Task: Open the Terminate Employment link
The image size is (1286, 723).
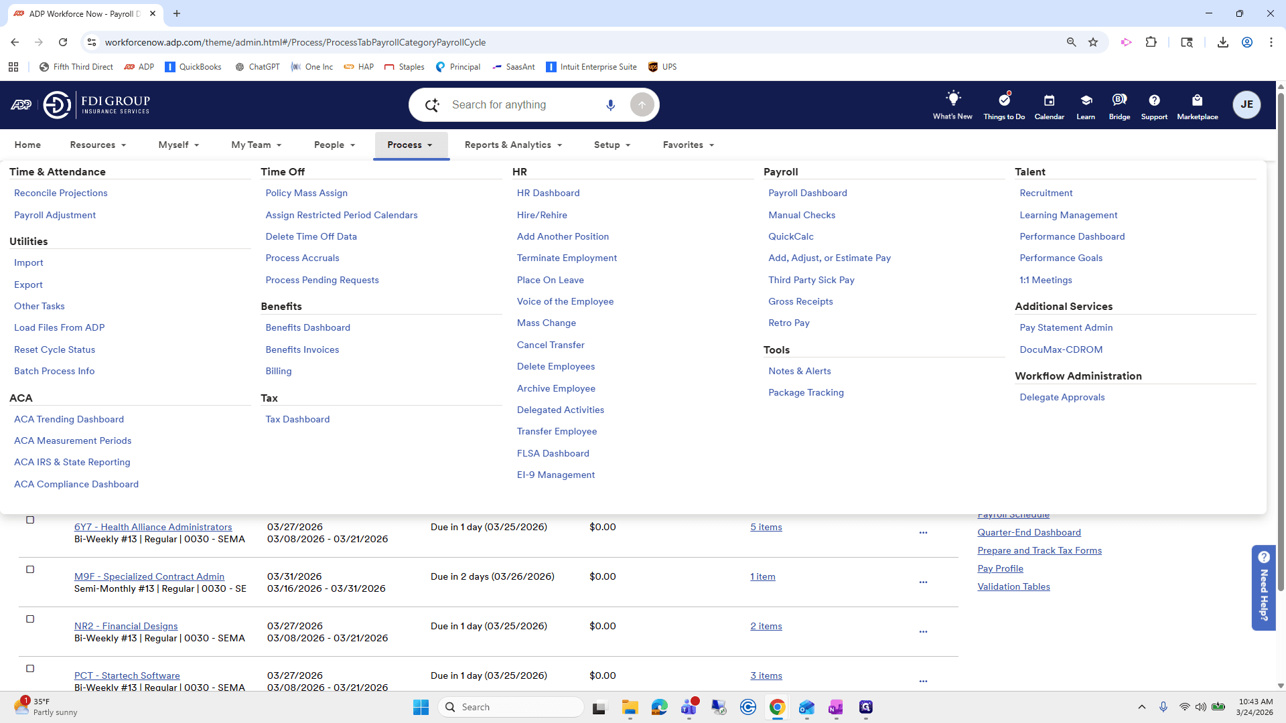Action: coord(567,258)
